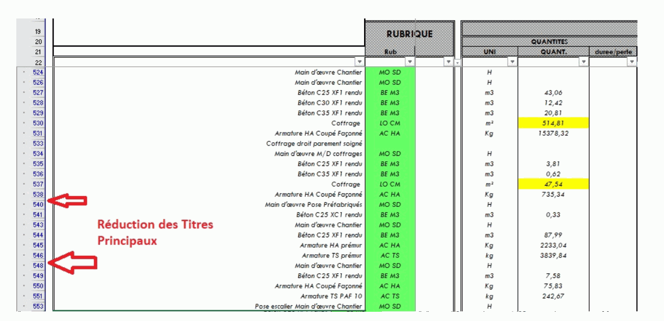Select row header 530
The width and height of the screenshot is (664, 321).
point(38,123)
